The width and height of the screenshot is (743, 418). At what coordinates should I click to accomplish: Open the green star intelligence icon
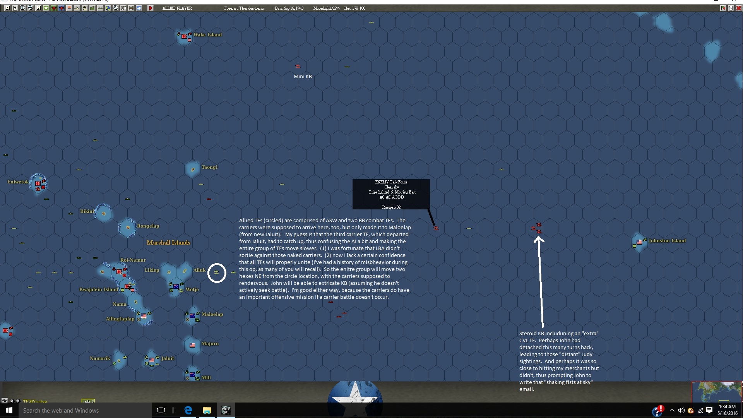[x=46, y=8]
